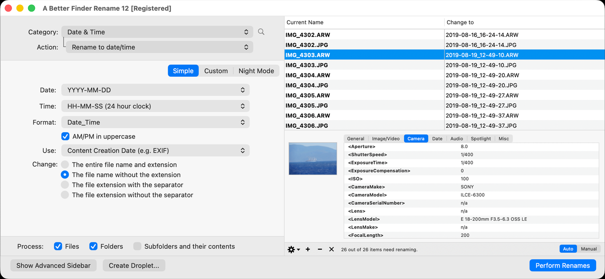
Task: Open the gear actions menu
Action: 293,249
